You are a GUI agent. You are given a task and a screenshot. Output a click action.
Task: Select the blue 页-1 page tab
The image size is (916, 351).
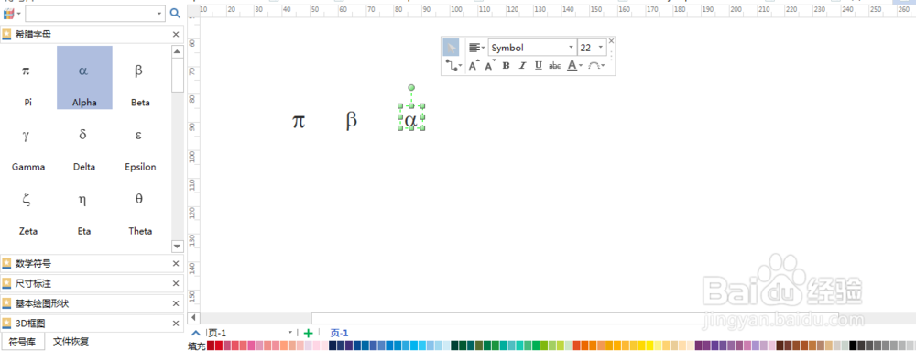click(x=340, y=333)
